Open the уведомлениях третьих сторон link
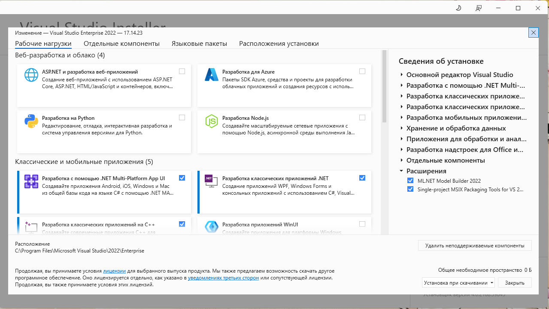 (223, 278)
